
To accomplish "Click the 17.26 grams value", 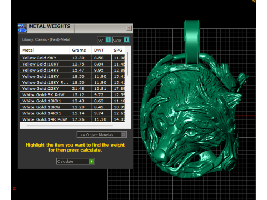I will pos(78,119).
